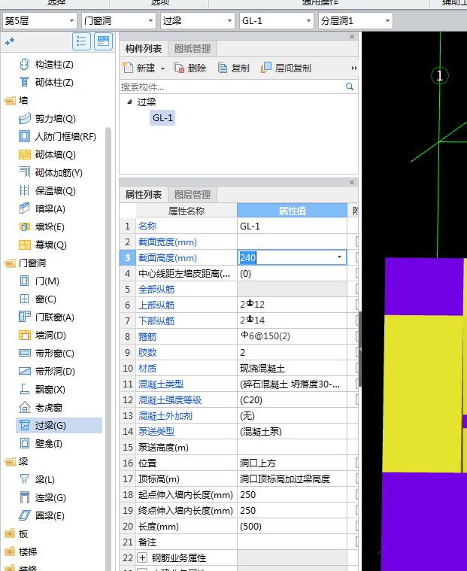Select GL-1 in component tree
Viewport: 467px width, 571px height.
(x=162, y=118)
